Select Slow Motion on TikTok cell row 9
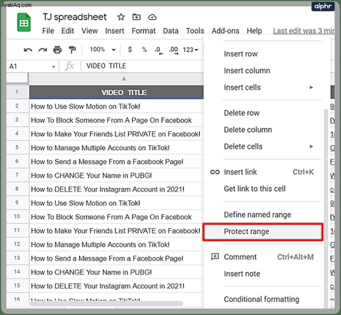 click(x=116, y=203)
